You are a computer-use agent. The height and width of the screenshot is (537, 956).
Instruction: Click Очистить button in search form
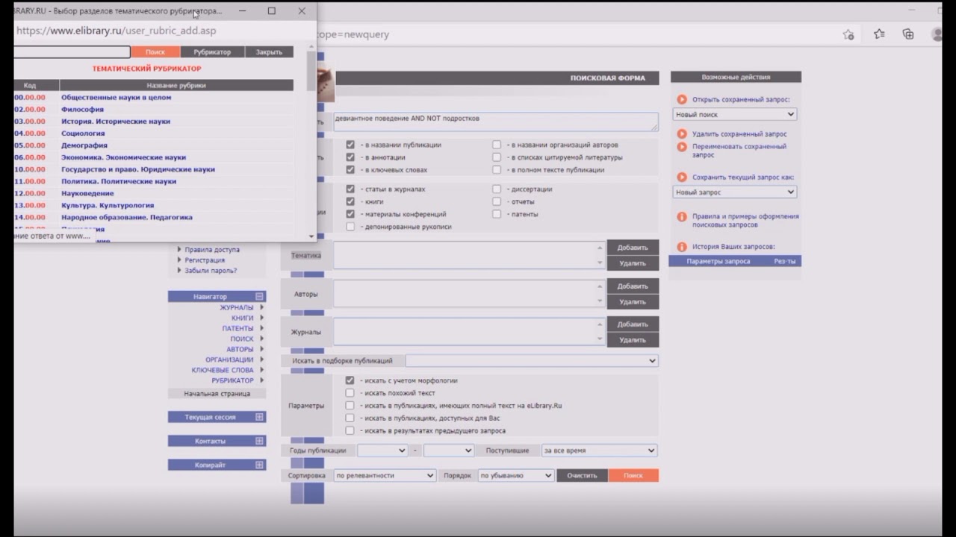(x=582, y=475)
